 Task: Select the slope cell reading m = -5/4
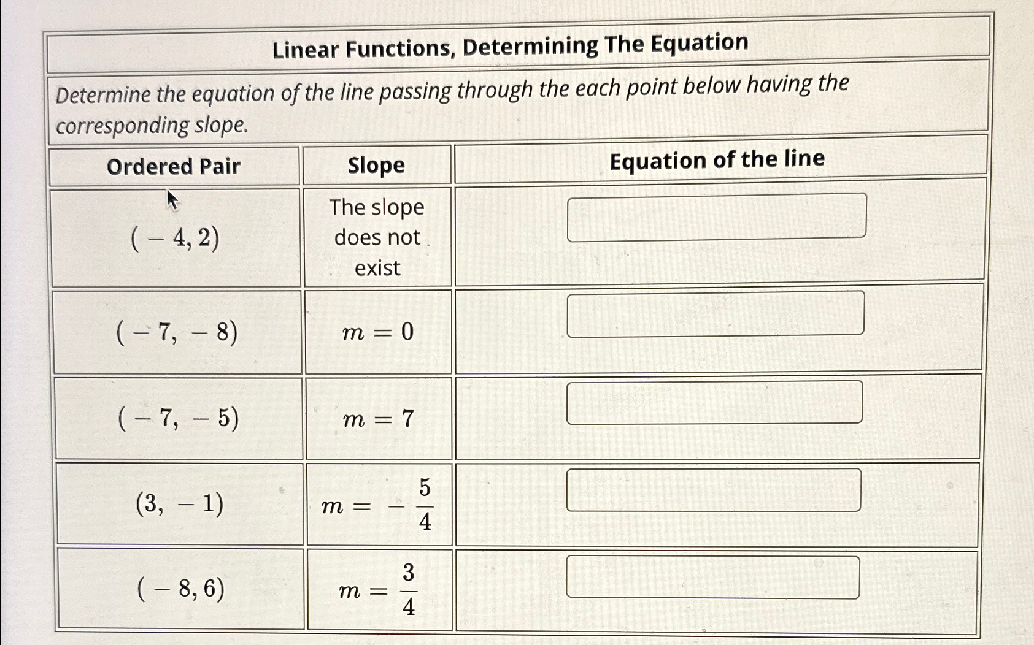376,504
